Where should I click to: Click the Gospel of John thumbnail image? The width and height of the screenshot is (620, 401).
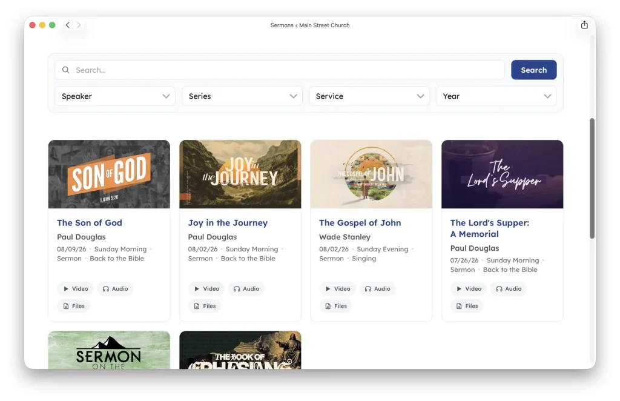pos(371,174)
